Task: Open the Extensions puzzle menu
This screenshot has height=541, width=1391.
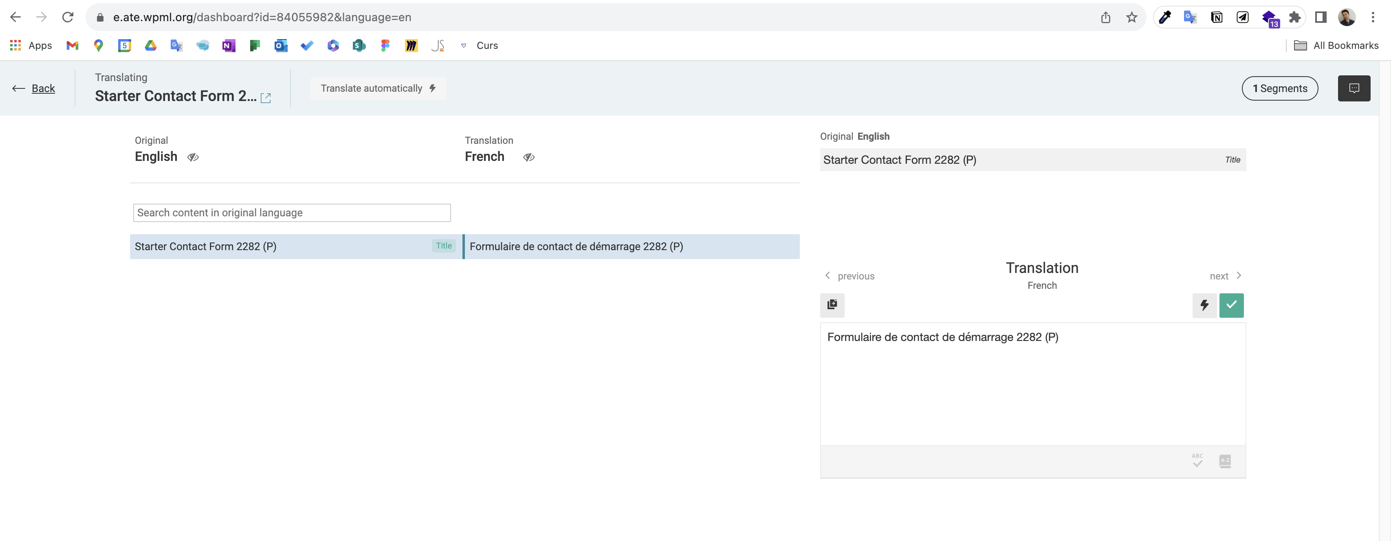Action: (x=1295, y=17)
